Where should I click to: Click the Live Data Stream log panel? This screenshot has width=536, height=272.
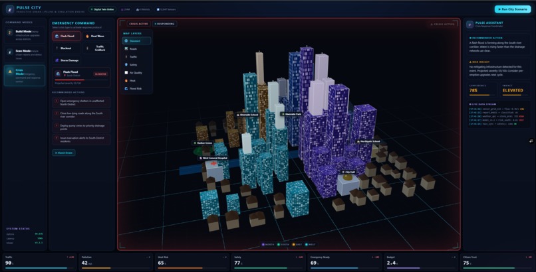(x=498, y=114)
